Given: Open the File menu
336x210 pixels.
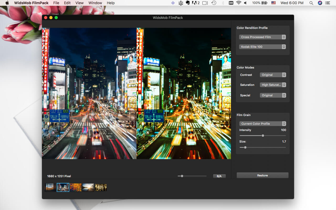Looking at the screenshot, I should tap(56, 3).
